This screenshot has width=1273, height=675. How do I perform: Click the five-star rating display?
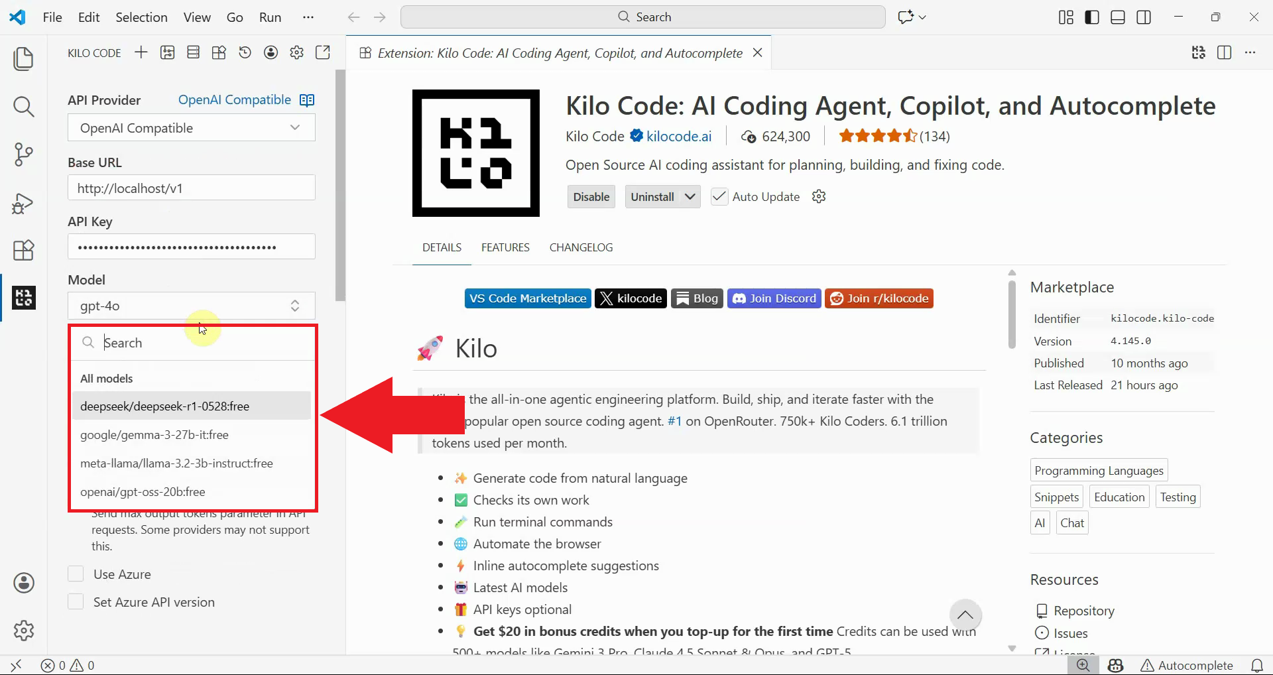877,137
